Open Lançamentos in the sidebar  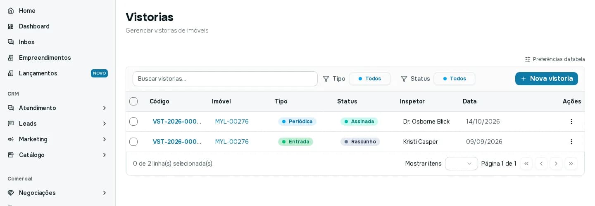[x=57, y=73]
